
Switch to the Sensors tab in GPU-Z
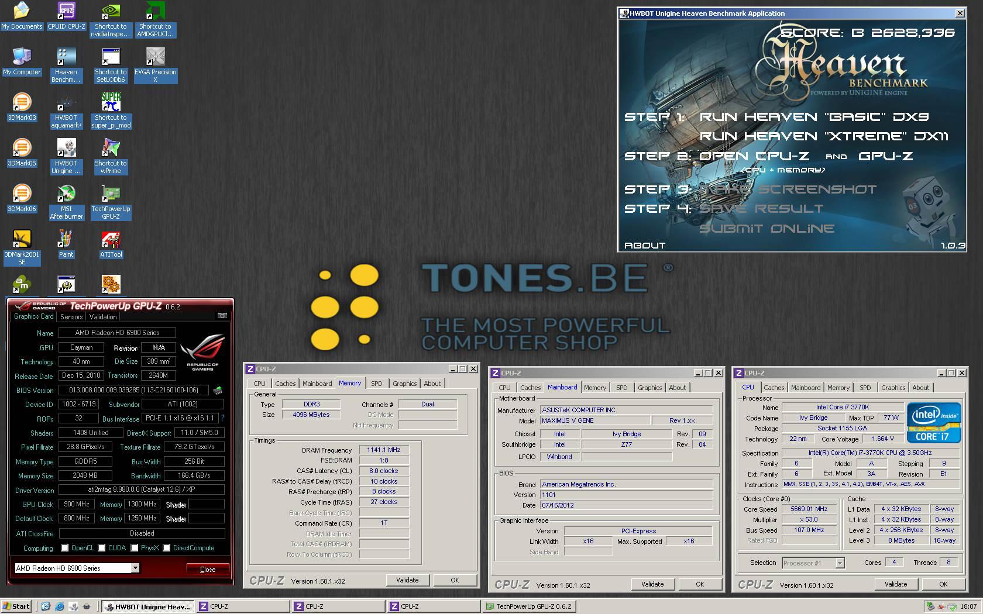71,317
